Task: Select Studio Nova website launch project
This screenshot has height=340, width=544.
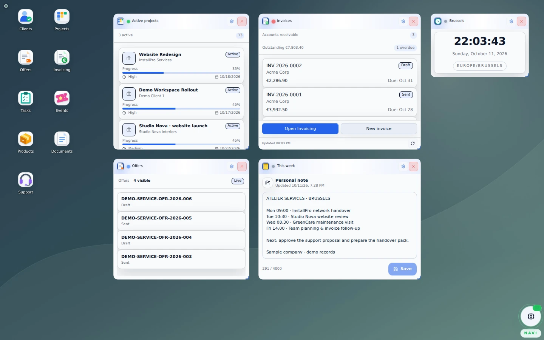Action: 181,135
